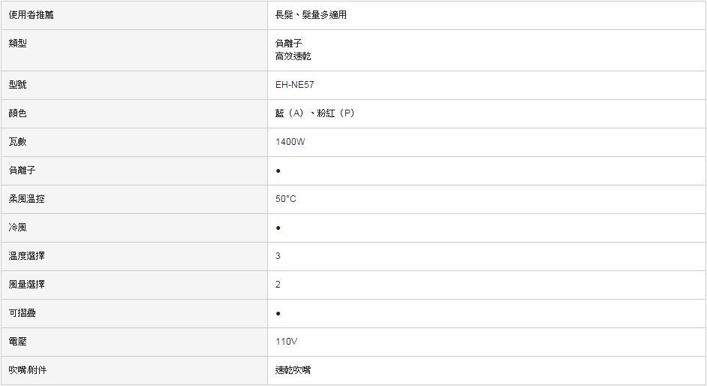Viewport: 707px width, 386px height.
Task: Click the 風量選擇 value 2
Action: click(278, 285)
